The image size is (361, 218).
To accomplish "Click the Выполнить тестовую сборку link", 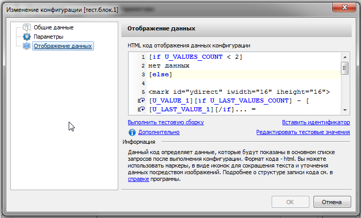I will coord(166,123).
